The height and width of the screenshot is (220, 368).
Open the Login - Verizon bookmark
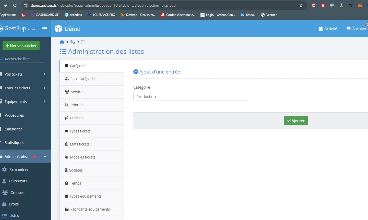(218, 15)
